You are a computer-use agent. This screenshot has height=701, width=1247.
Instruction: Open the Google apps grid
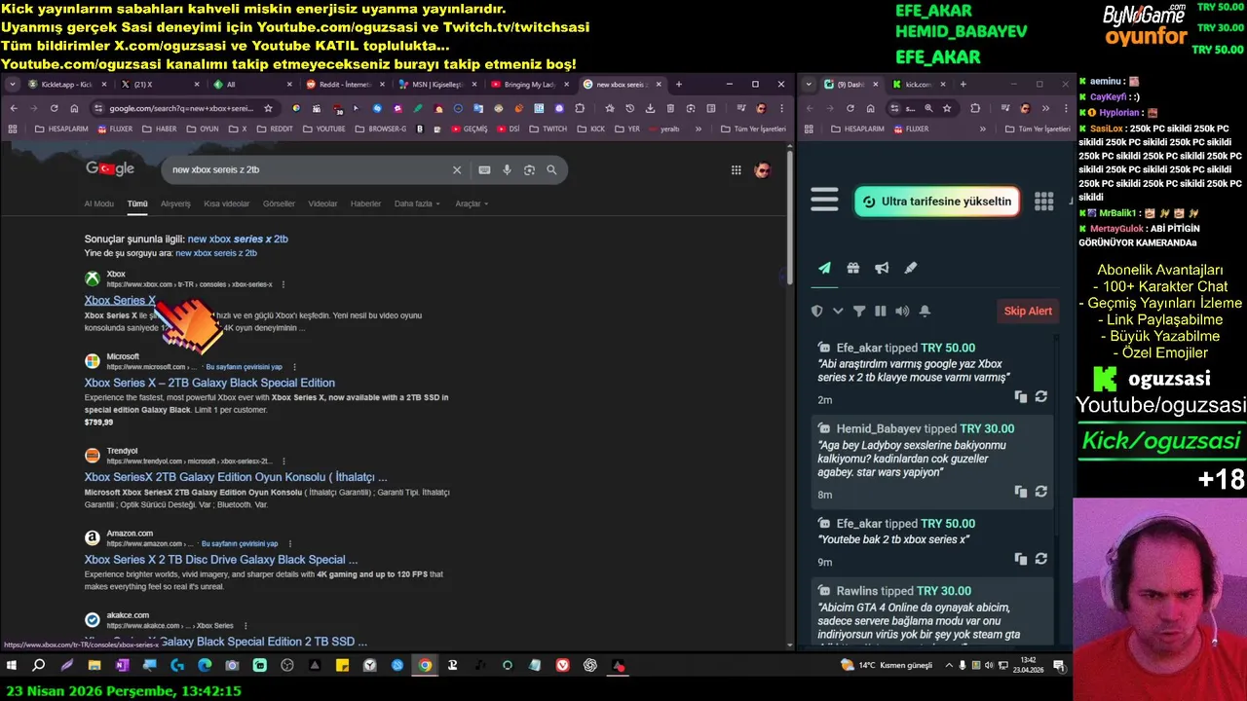[737, 169]
